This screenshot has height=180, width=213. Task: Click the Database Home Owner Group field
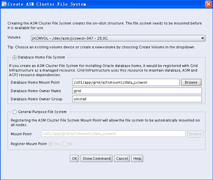[137, 99]
